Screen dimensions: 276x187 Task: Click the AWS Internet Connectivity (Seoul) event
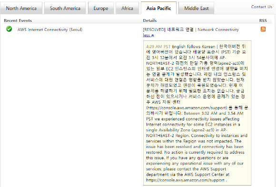50,30
